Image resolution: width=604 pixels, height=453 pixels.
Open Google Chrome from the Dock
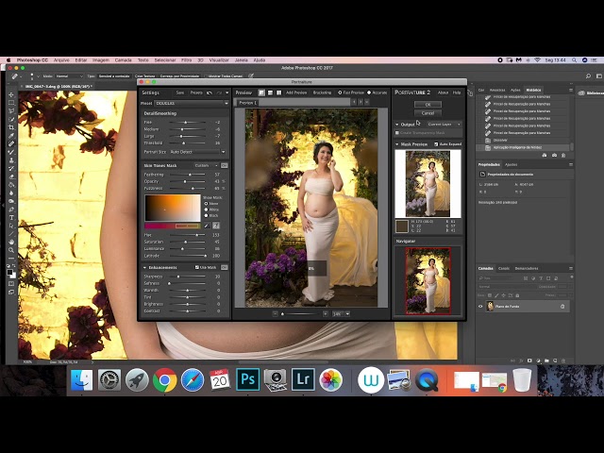point(165,380)
